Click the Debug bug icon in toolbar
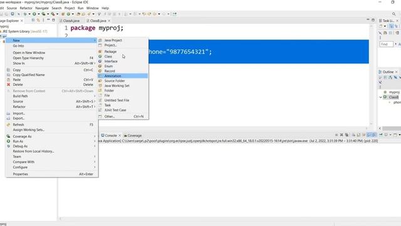 pyautogui.click(x=25, y=14)
